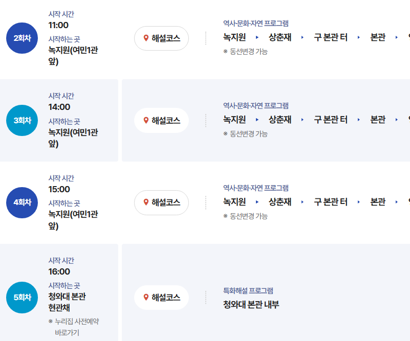Click the location pin icon in the 4회차 row

click(x=146, y=202)
